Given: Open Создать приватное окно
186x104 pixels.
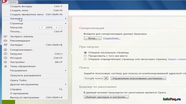Looking at the screenshot, I should (x=35, y=14).
